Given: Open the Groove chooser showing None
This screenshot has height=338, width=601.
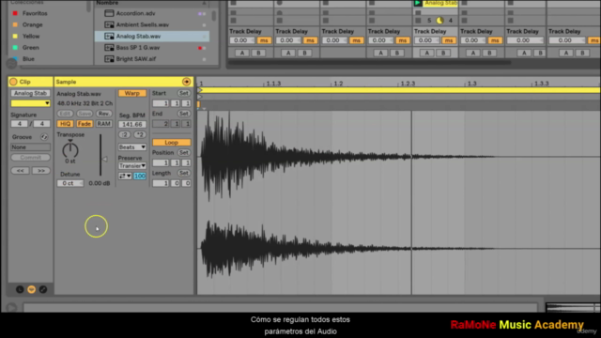Looking at the screenshot, I should 30,147.
